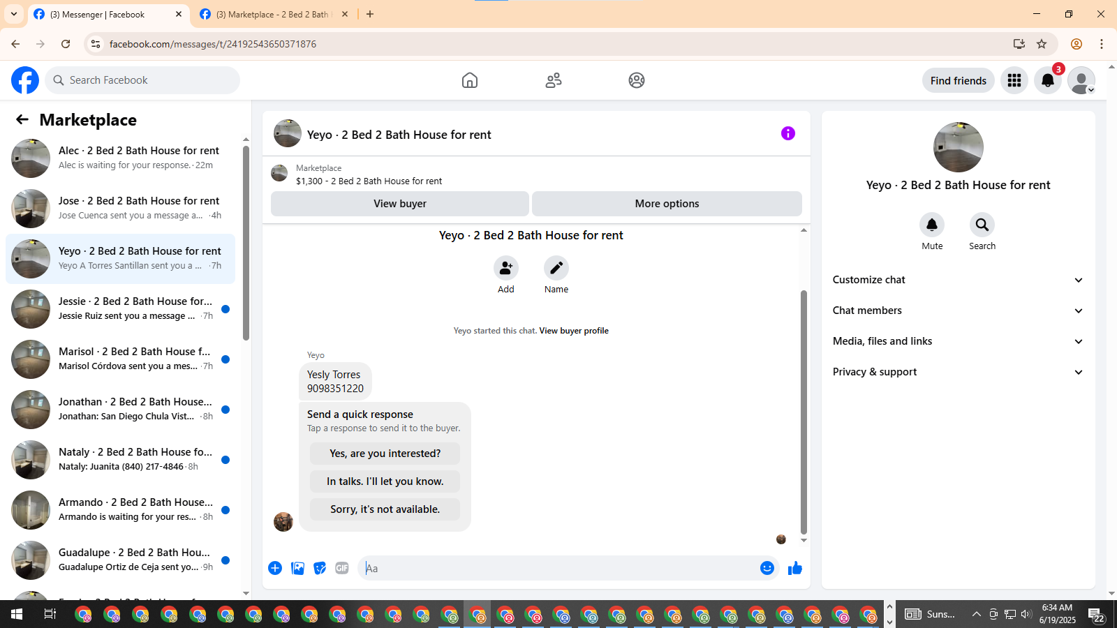Screen dimensions: 1117x628
Task: Open the account profile avatar menu
Action: 1081,80
